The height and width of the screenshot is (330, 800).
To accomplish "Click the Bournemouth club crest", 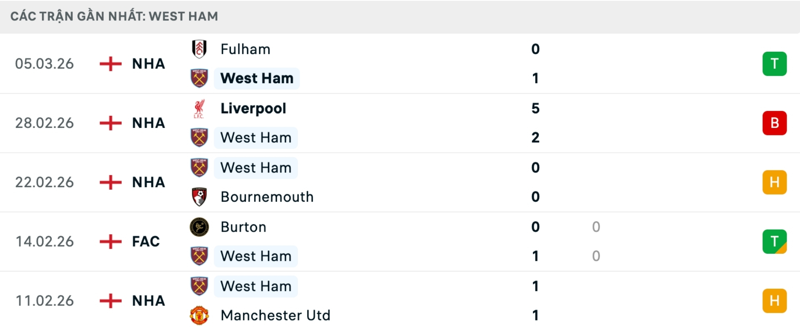I will pos(199,197).
